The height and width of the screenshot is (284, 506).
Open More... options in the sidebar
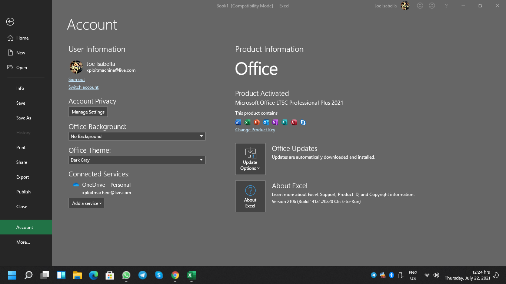(26, 242)
